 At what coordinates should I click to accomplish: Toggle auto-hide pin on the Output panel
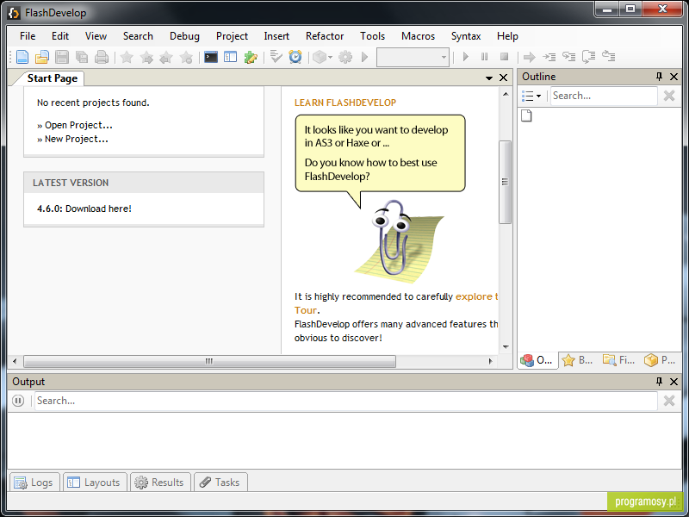[659, 382]
